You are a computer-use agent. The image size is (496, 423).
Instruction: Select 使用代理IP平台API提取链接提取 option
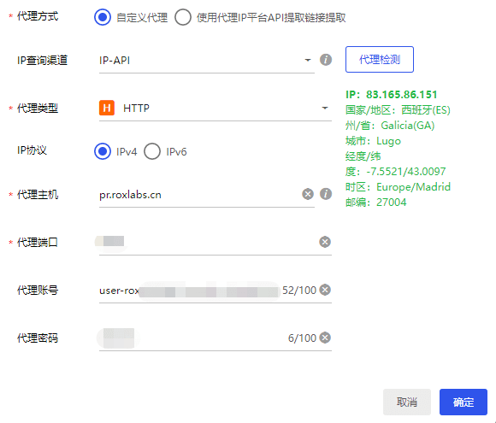183,17
